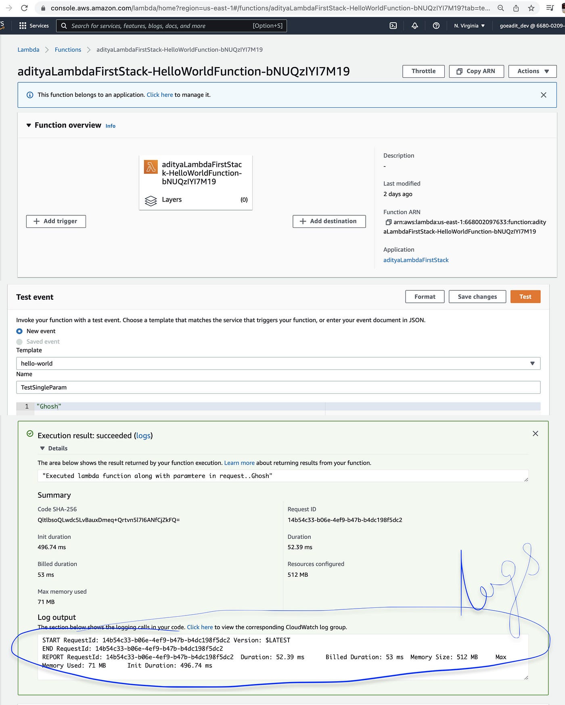This screenshot has width=565, height=705.
Task: Click Add destination button
Action: (329, 221)
